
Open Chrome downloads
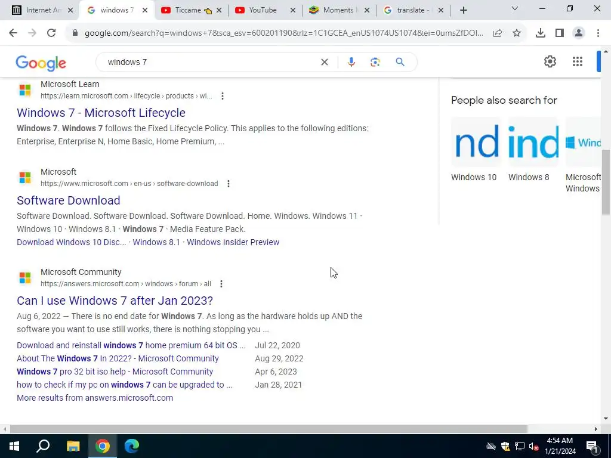click(541, 33)
